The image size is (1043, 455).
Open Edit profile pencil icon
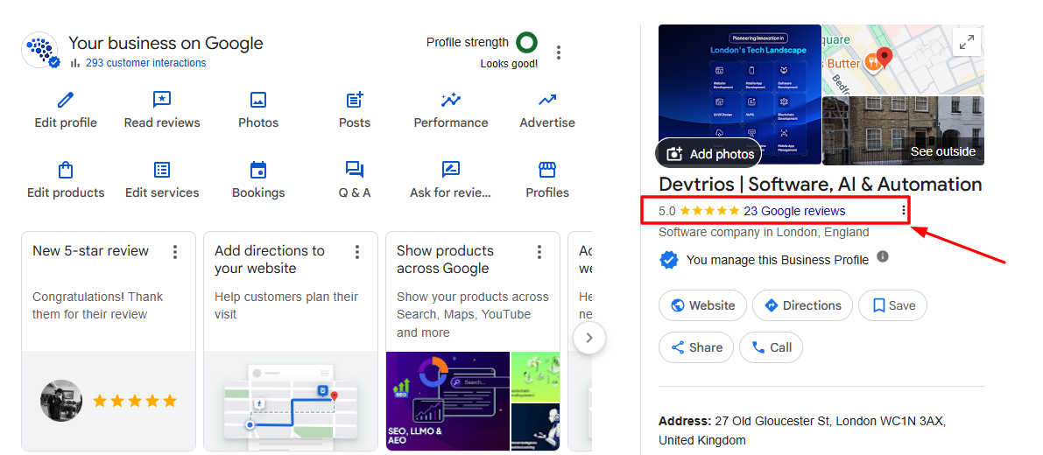coord(65,101)
